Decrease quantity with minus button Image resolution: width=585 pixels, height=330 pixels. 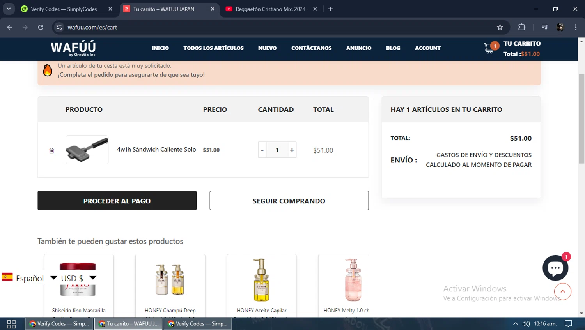pos(262,150)
